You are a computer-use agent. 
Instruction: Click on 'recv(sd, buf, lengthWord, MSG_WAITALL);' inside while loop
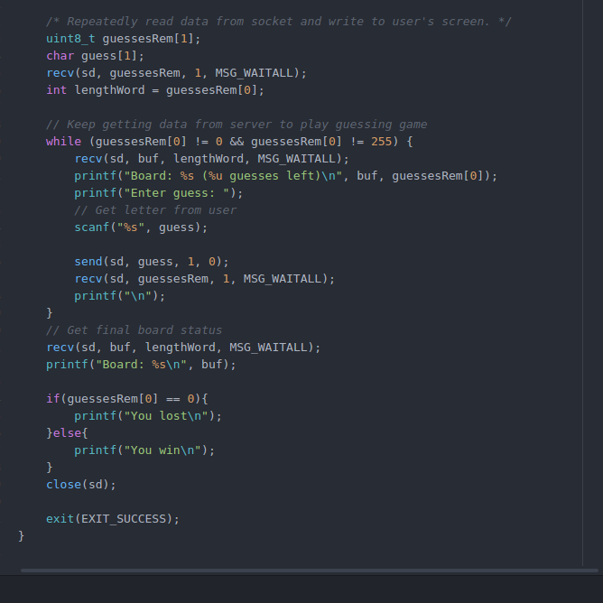point(211,159)
